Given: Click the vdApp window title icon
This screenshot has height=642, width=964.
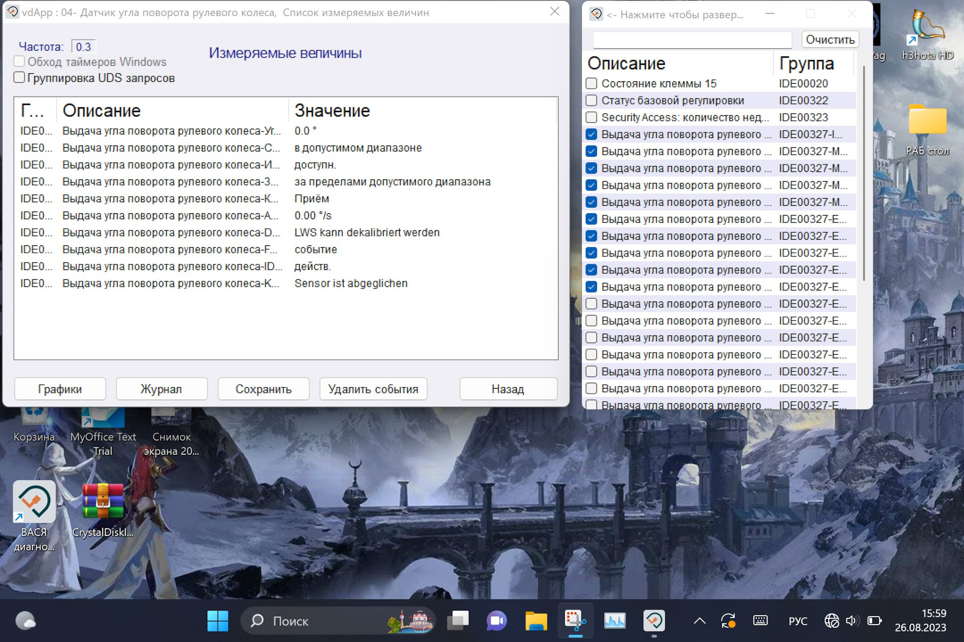Looking at the screenshot, I should pyautogui.click(x=12, y=12).
